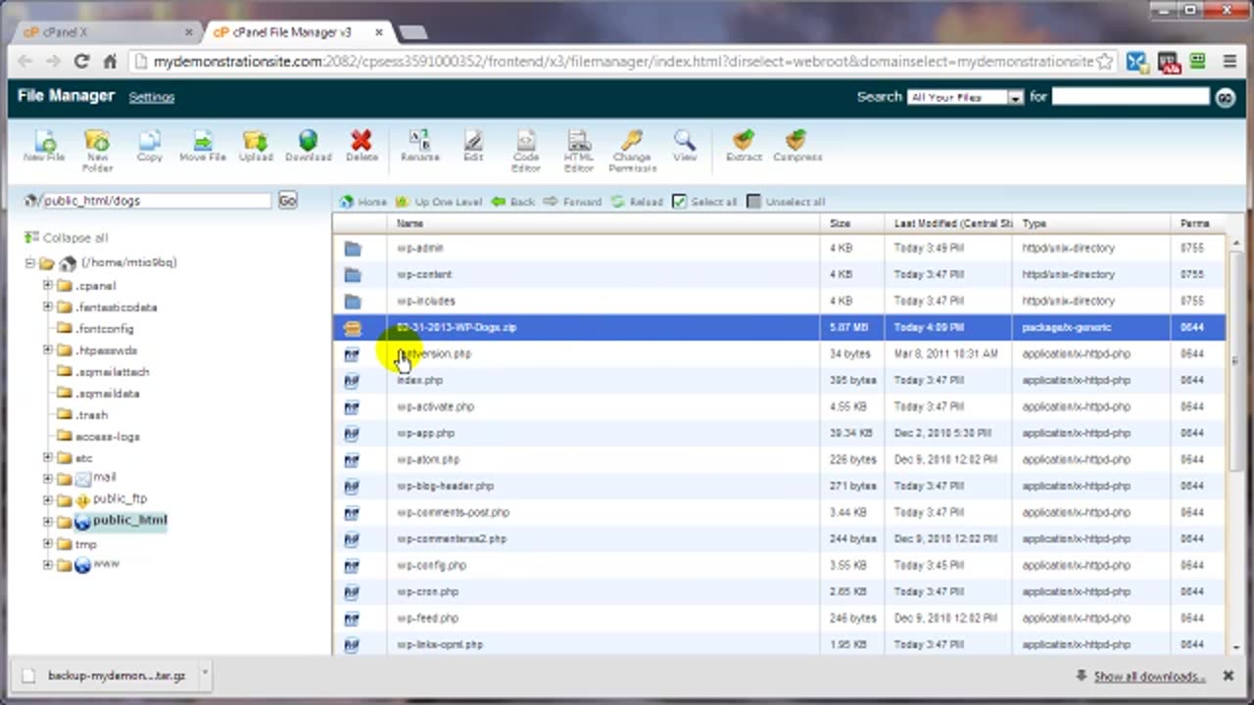Screen dimensions: 1254x705
Task: Navigate Up One Level
Action: coord(438,202)
